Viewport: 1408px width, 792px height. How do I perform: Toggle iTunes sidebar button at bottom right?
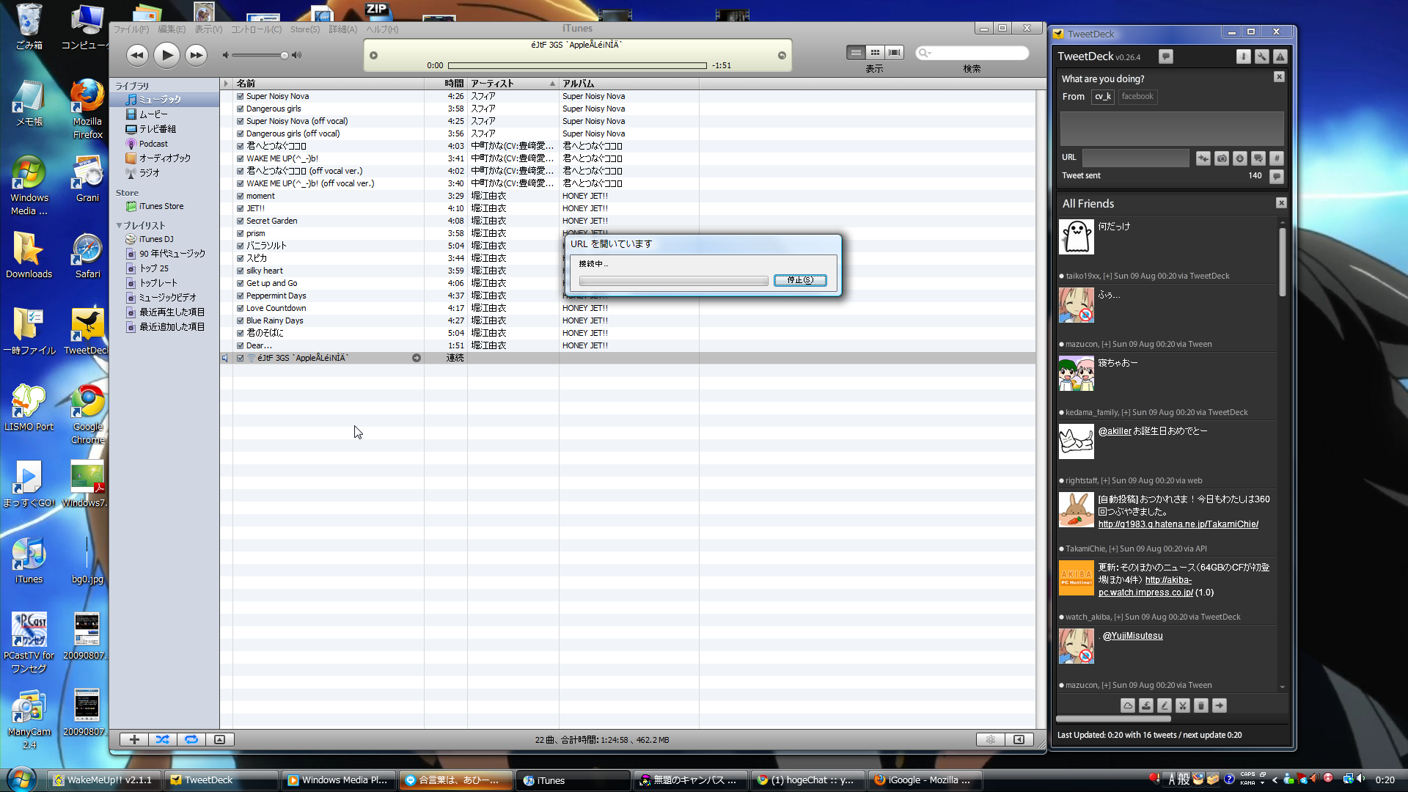1019,740
